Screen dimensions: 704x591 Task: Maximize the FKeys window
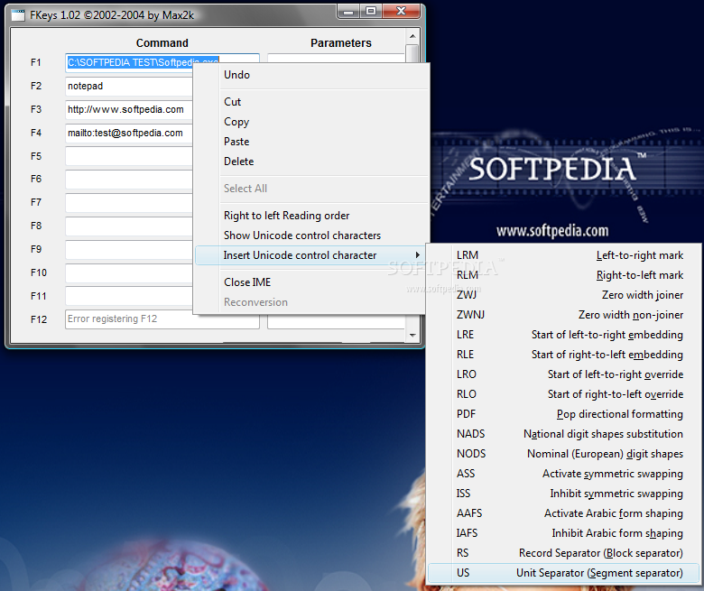[x=371, y=12]
